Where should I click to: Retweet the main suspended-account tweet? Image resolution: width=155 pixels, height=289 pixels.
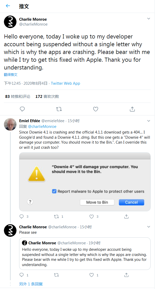tap(59, 109)
